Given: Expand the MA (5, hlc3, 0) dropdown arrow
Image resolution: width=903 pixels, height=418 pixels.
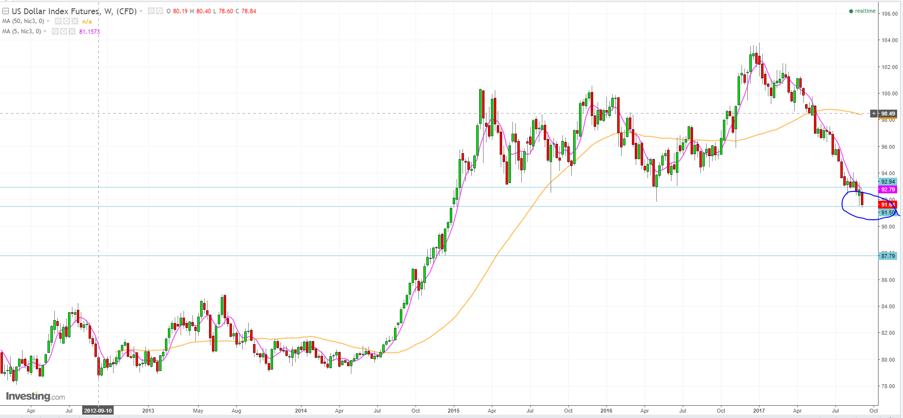Looking at the screenshot, I should [x=45, y=31].
